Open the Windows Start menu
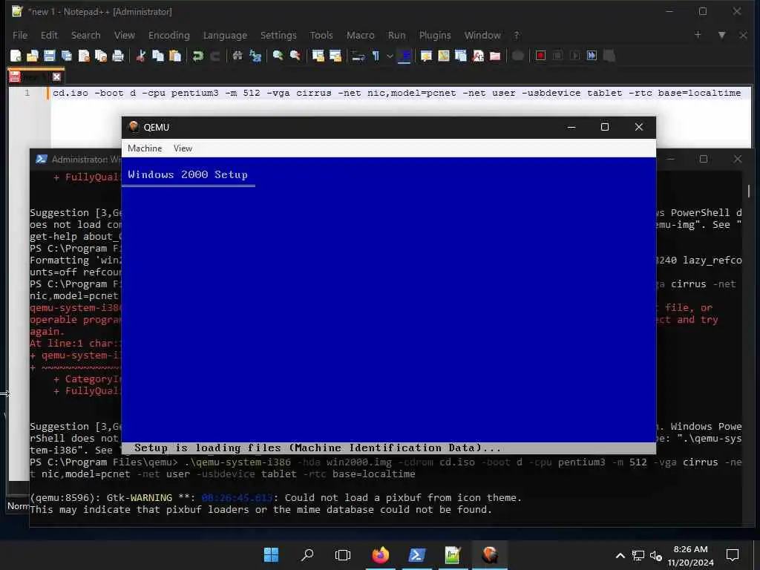This screenshot has width=760, height=570. coord(271,554)
